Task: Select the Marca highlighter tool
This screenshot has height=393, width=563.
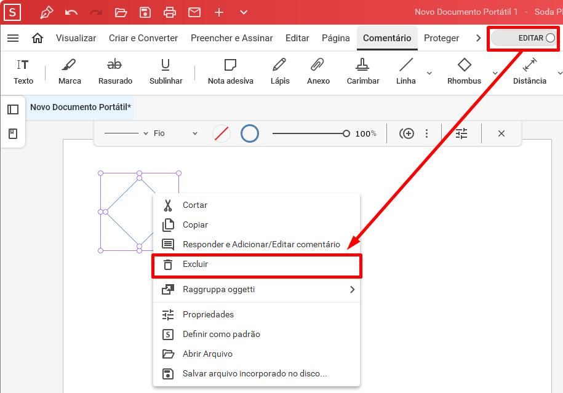Action: click(70, 72)
